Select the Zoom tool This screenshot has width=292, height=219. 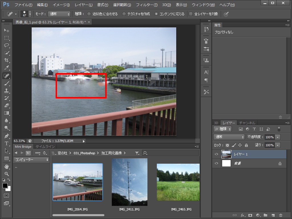tap(7, 173)
